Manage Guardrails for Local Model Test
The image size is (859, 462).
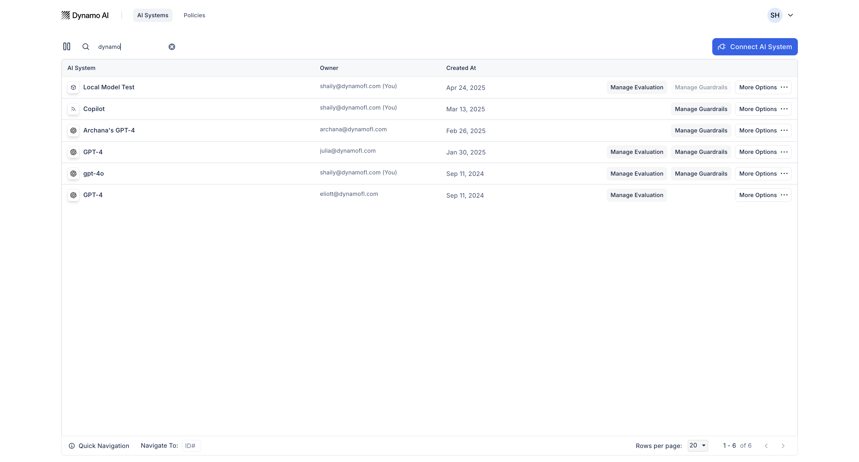701,87
